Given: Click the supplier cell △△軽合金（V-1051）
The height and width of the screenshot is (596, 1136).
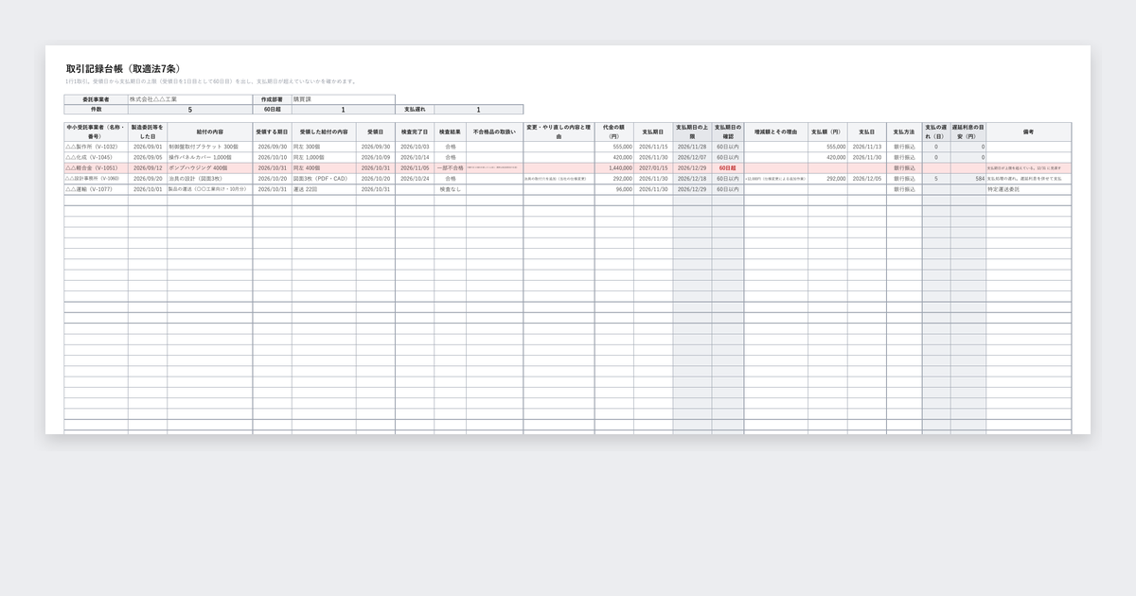Looking at the screenshot, I should point(97,168).
